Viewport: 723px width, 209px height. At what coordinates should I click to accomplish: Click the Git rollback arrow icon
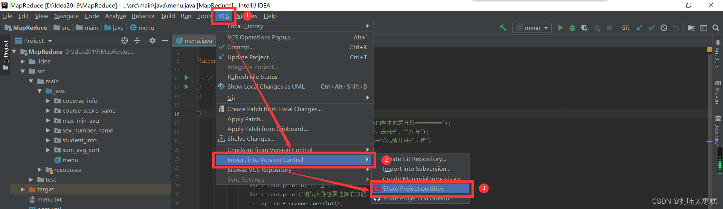tap(676, 28)
